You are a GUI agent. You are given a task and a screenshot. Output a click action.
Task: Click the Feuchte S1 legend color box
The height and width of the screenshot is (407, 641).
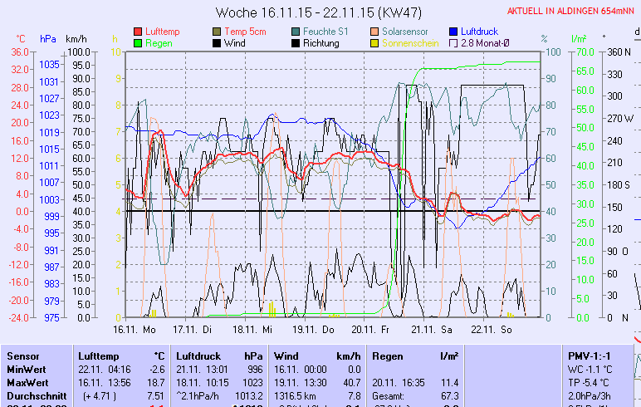tap(296, 32)
